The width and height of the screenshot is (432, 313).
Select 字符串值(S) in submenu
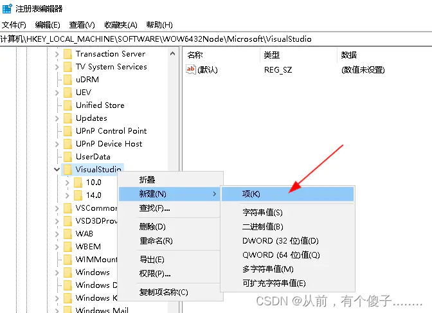pyautogui.click(x=287, y=213)
